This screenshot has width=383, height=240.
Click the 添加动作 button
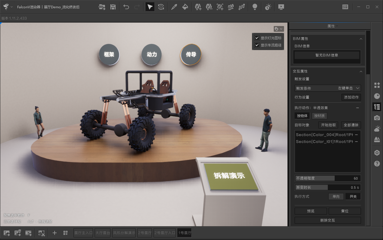coord(351,97)
